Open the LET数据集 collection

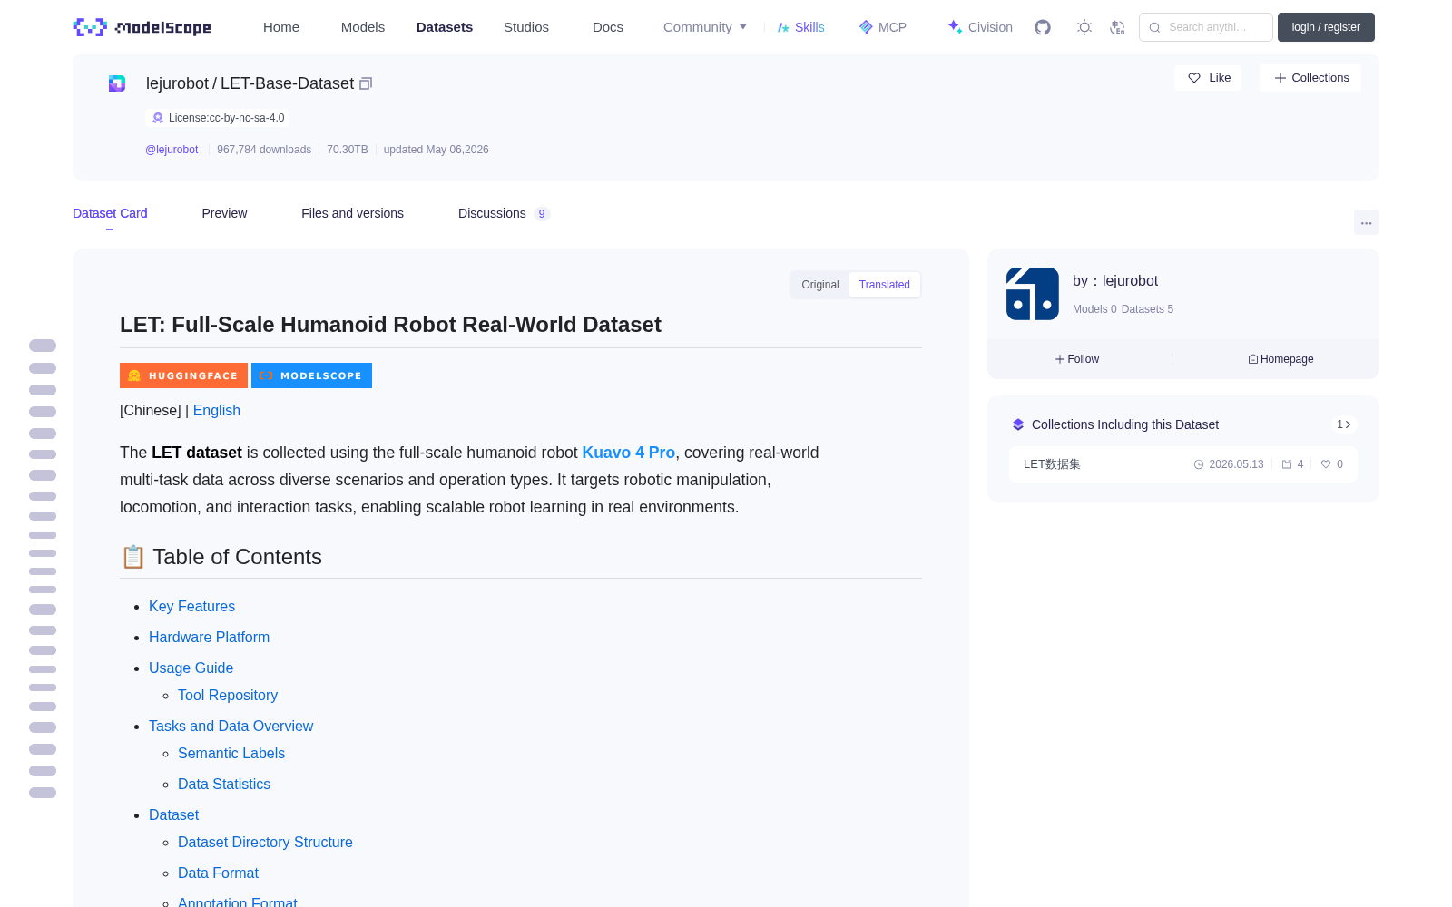(x=1183, y=464)
